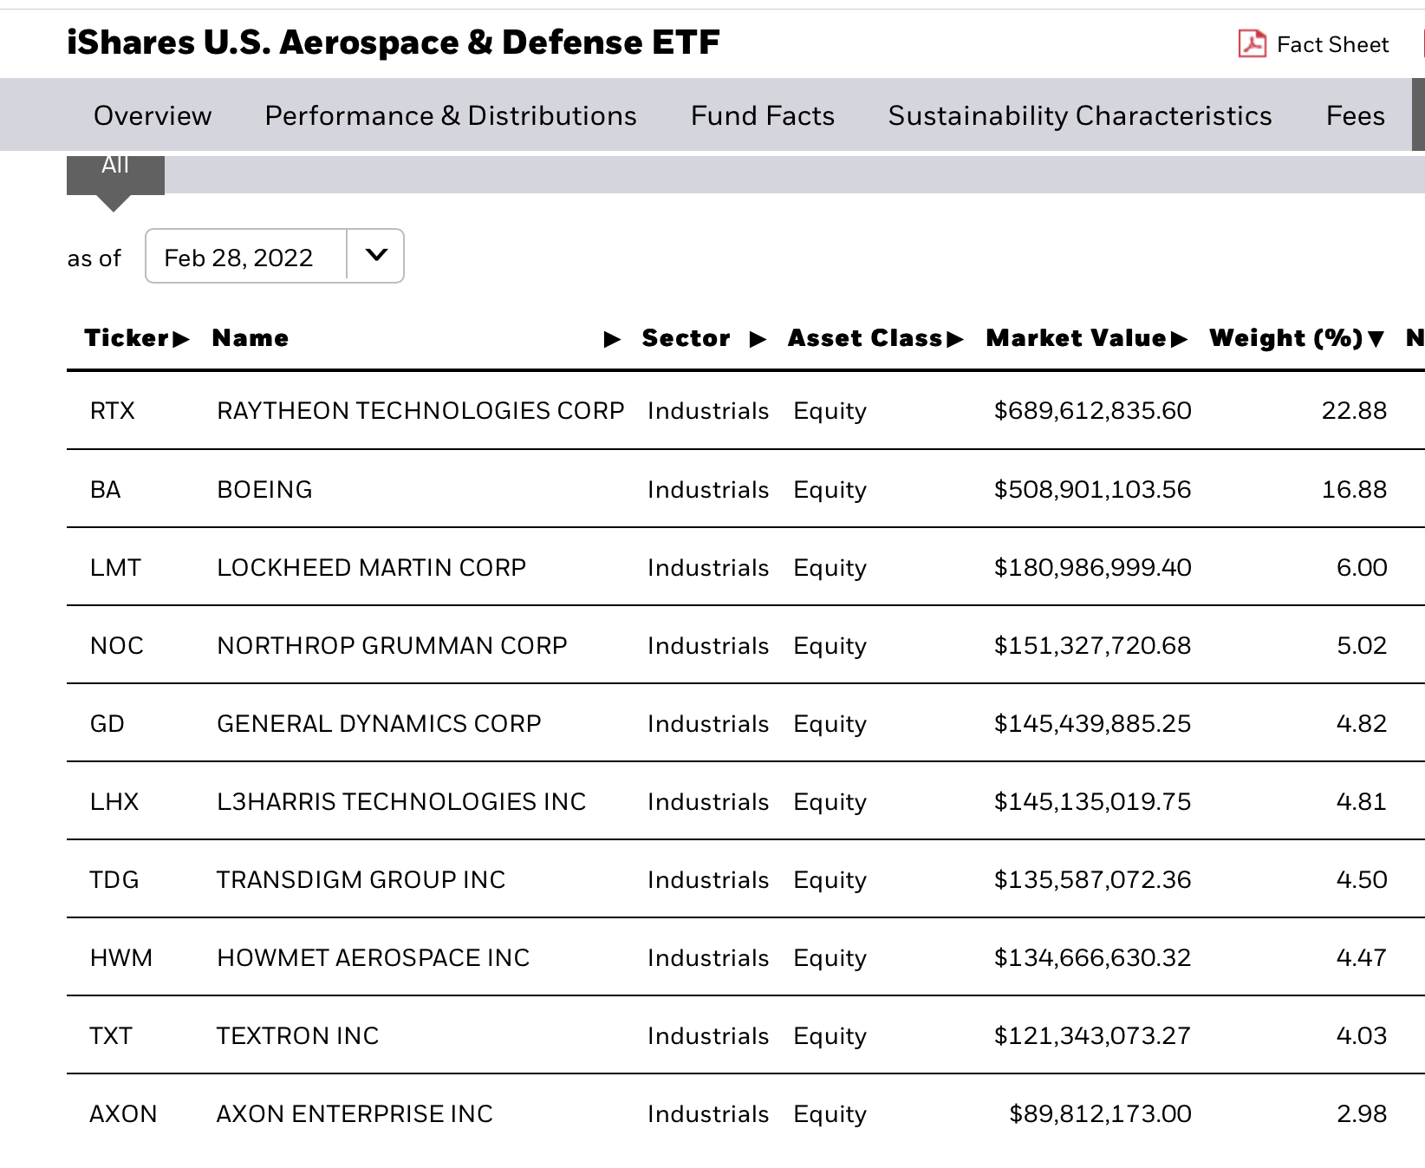Click the 6.00 weight value

[1362, 567]
